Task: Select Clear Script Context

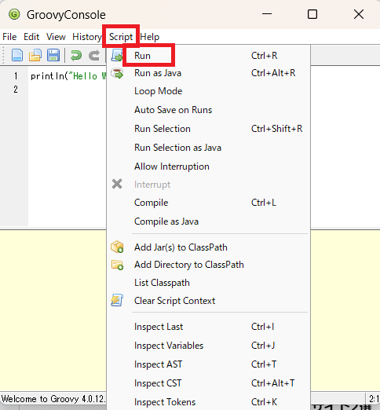Action: pyautogui.click(x=208, y=301)
